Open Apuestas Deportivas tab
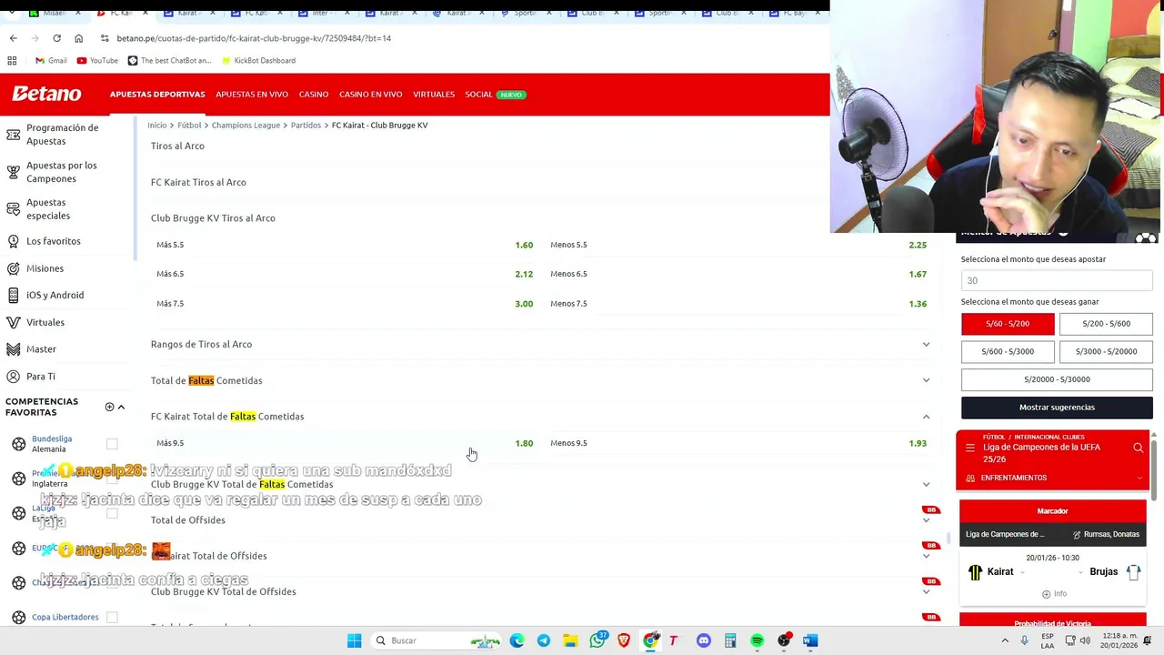1164x655 pixels. [157, 95]
